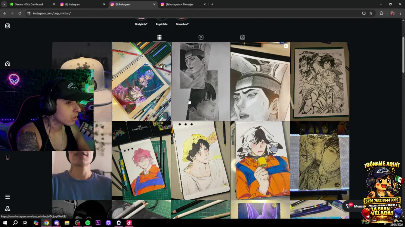The width and height of the screenshot is (405, 227).
Task: Open the Meta apps grid icon
Action: pyautogui.click(x=8, y=209)
